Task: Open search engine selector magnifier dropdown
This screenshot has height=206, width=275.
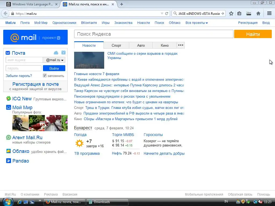Action: [175, 13]
